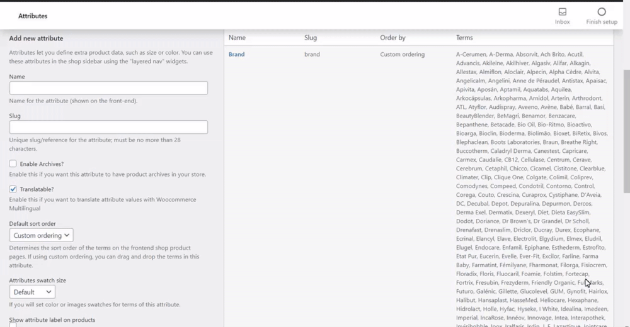Select the 'Enable Archives?' label

pyautogui.click(x=42, y=164)
